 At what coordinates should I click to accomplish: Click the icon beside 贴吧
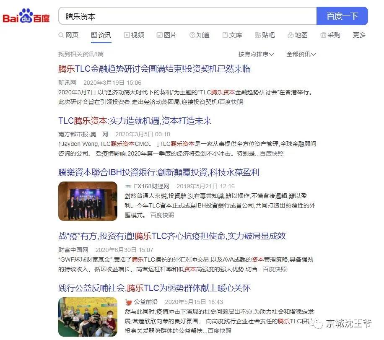point(258,35)
